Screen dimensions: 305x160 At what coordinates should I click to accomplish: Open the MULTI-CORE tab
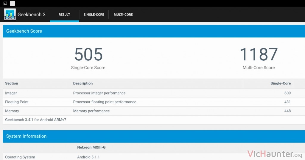(x=123, y=15)
